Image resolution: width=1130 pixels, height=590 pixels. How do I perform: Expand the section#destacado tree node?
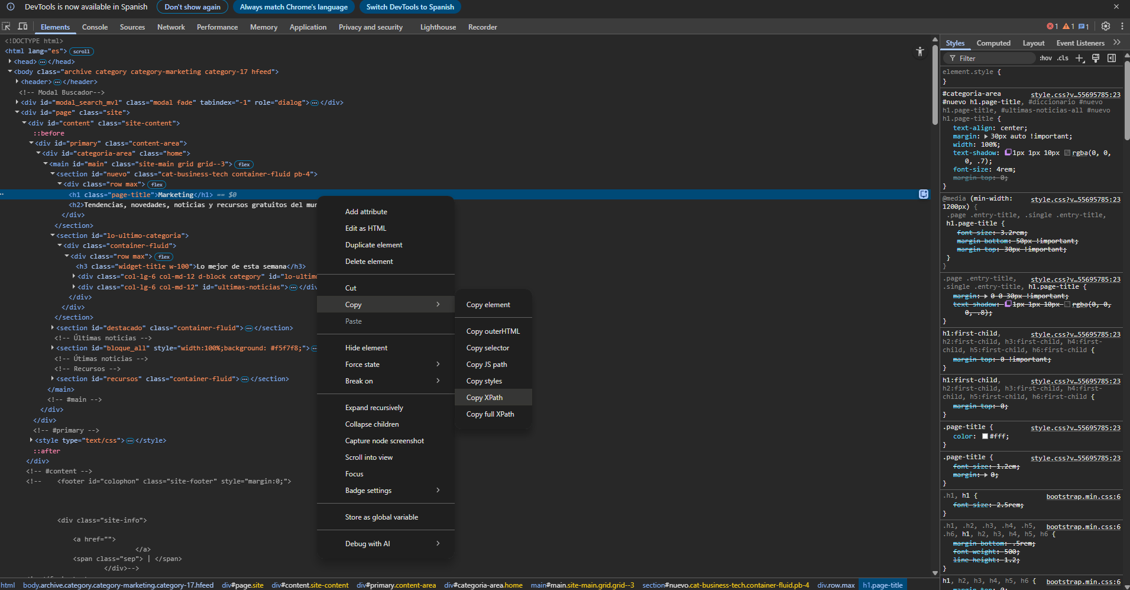pyautogui.click(x=53, y=327)
